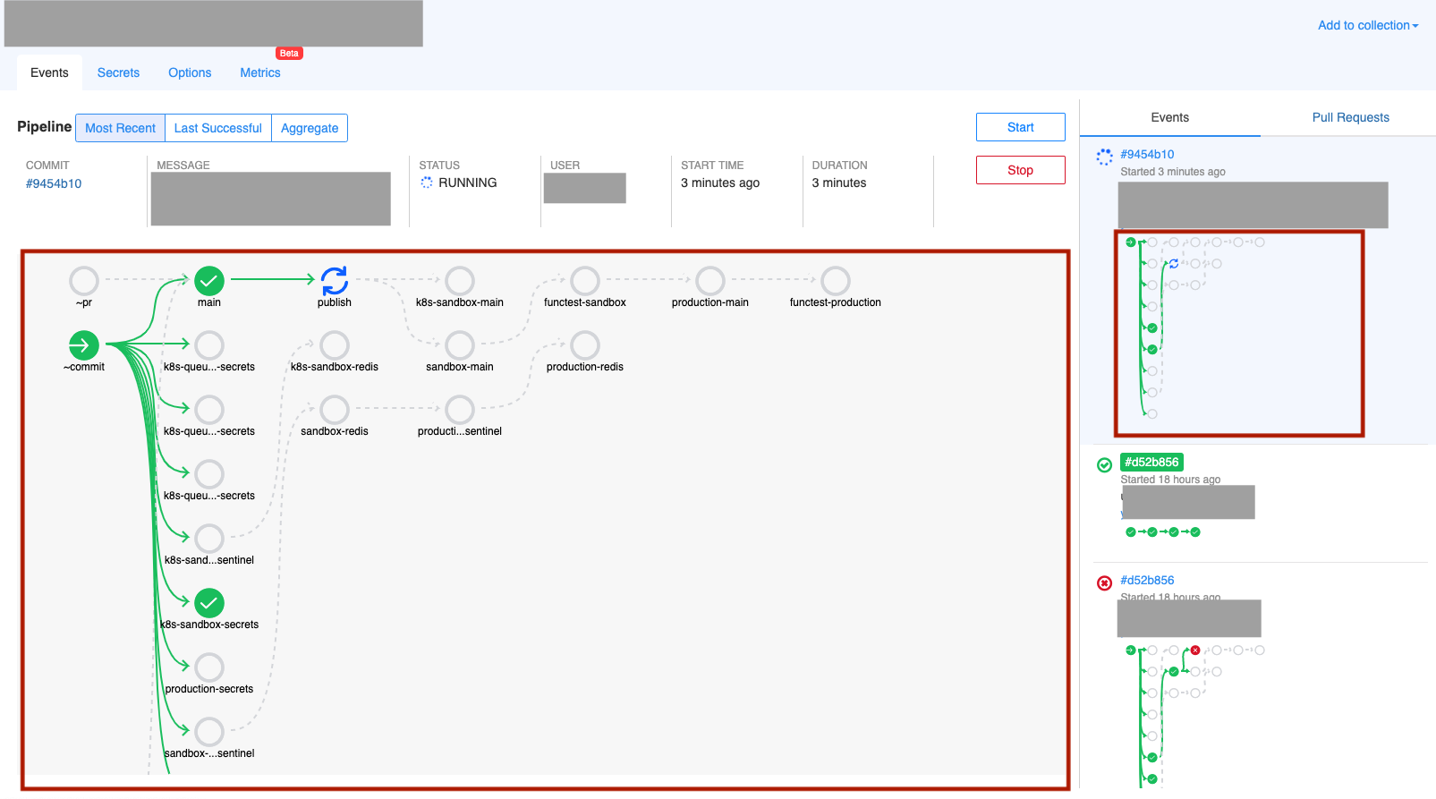1436x799 pixels.
Task: Open the sandbox-main job node
Action: pos(460,344)
